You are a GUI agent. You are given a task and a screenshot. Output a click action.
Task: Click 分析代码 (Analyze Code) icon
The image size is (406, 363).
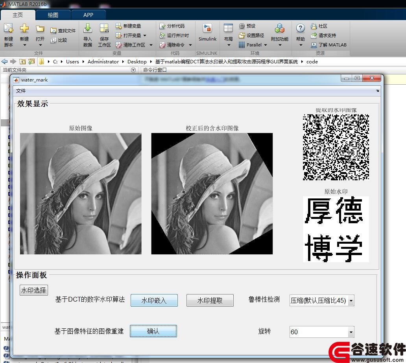pyautogui.click(x=162, y=26)
